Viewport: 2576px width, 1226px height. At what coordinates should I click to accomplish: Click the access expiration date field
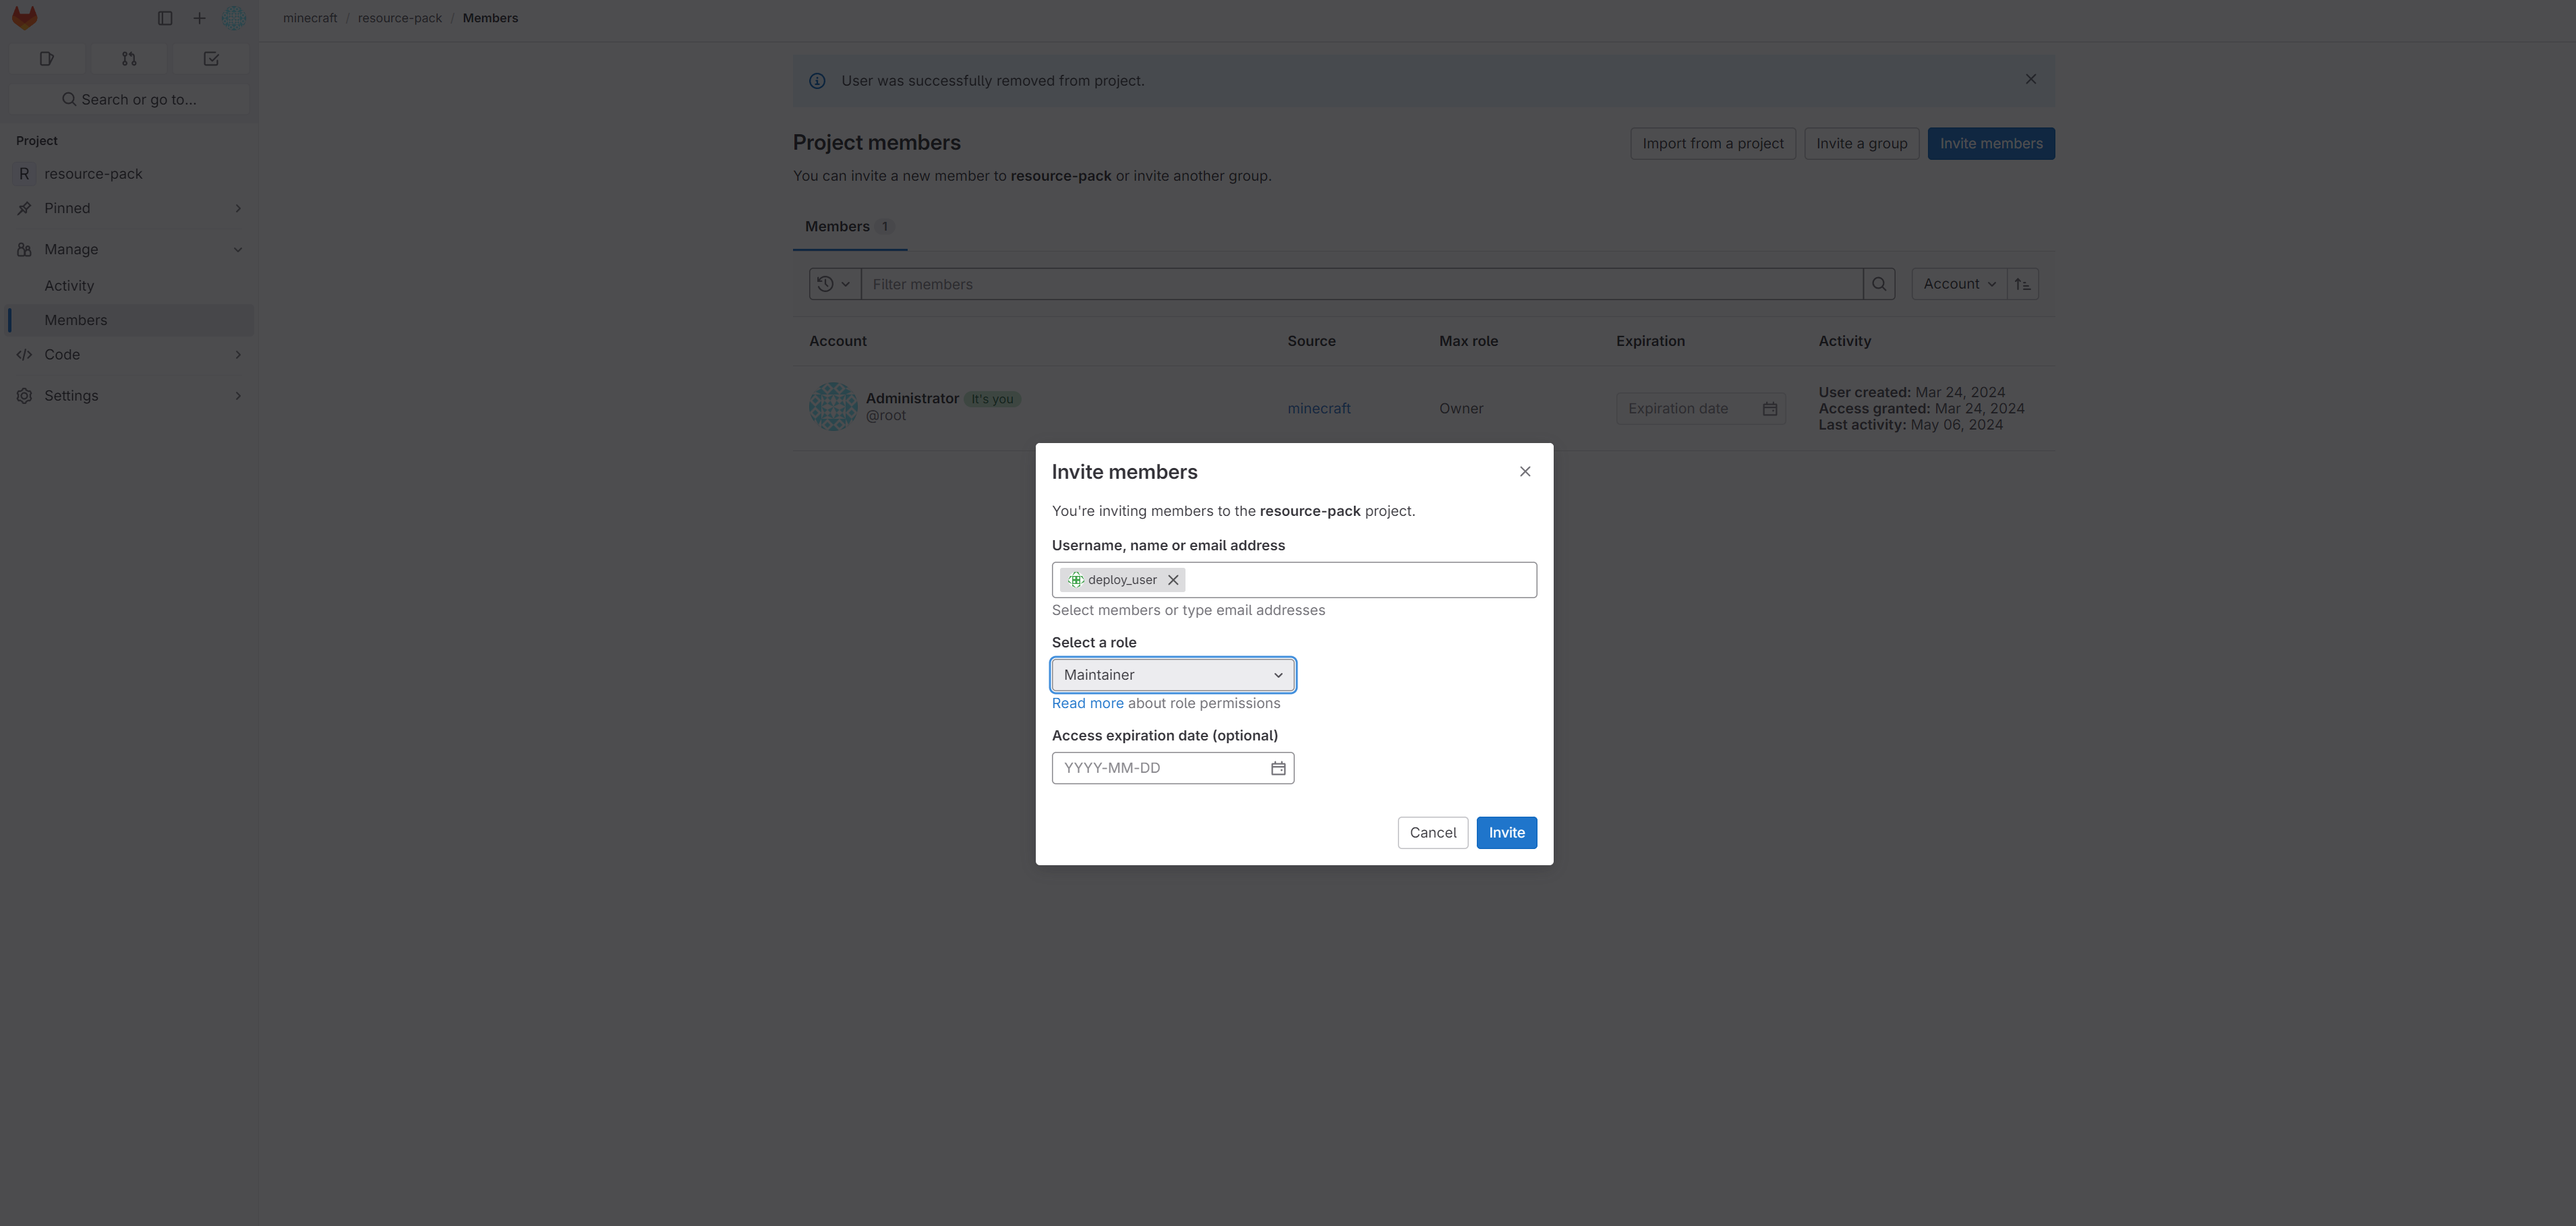[1160, 768]
